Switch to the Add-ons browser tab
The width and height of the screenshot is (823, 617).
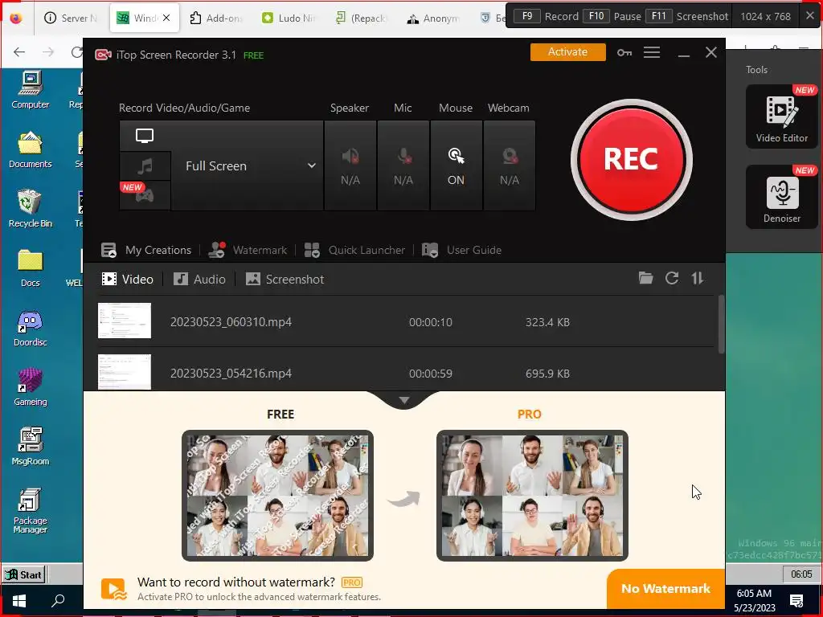pyautogui.click(x=216, y=18)
